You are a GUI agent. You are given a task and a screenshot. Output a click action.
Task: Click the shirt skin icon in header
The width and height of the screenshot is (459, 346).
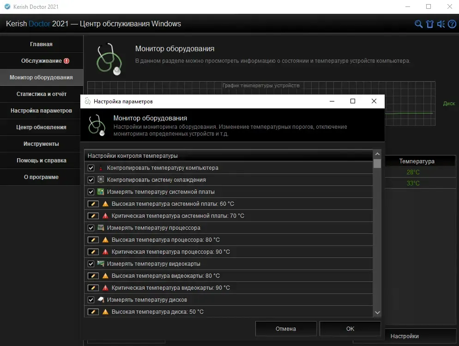[x=430, y=24]
